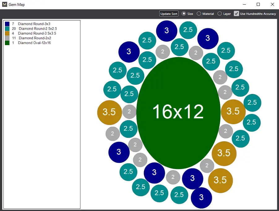Screen dimensions: 279x211
Task: Select the Diamond Oval-12x16 legend entry text
Action: [34, 43]
